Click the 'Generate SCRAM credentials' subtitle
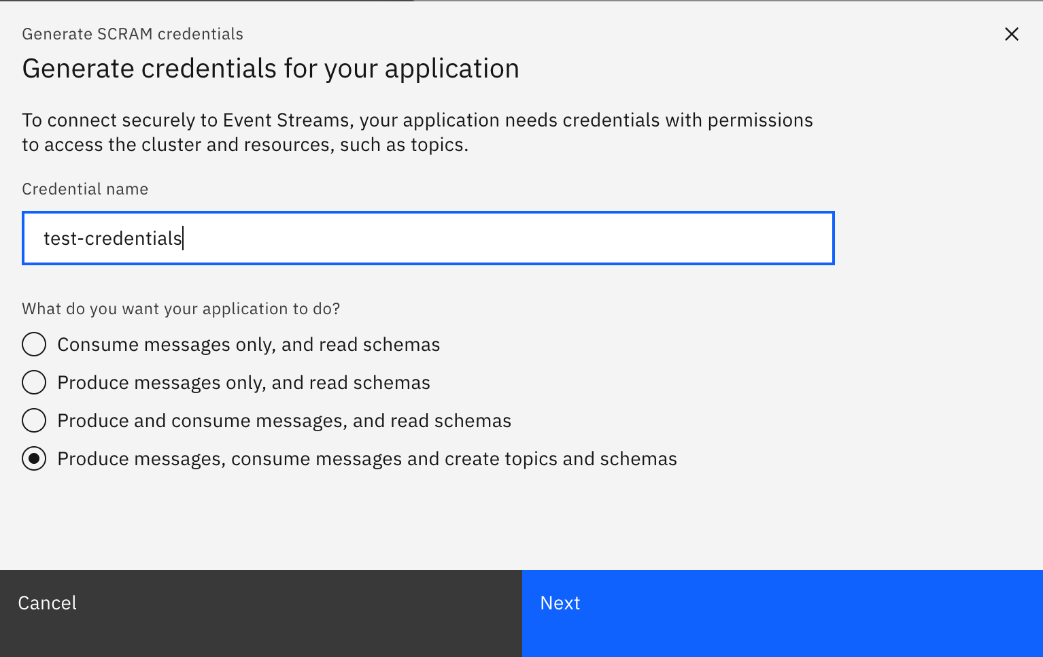The image size is (1043, 657). pyautogui.click(x=133, y=34)
